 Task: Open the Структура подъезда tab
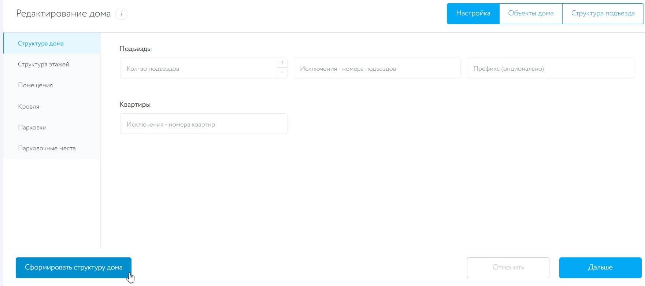(603, 14)
